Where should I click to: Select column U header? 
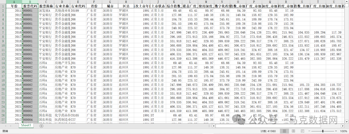(x=334, y=2)
